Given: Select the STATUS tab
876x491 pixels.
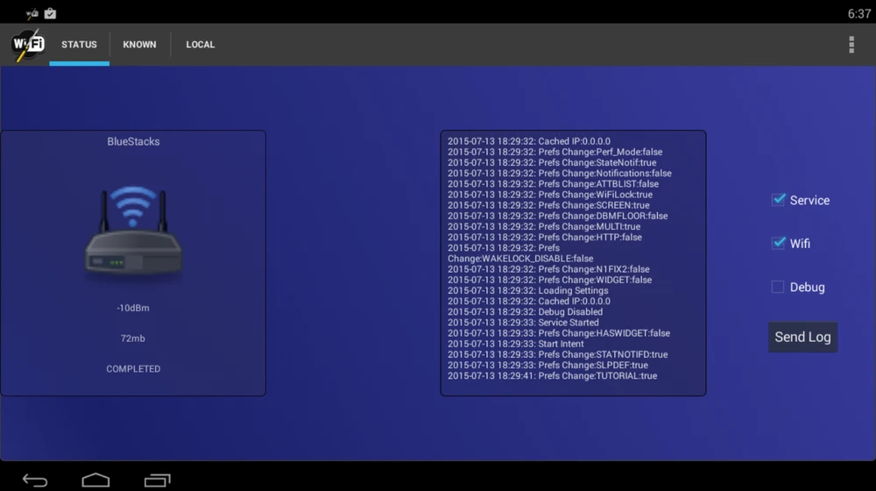Looking at the screenshot, I should (x=79, y=45).
